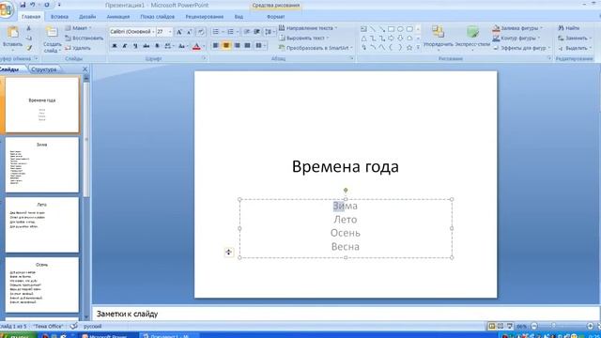Open the Формат drawing tools tab

point(275,17)
